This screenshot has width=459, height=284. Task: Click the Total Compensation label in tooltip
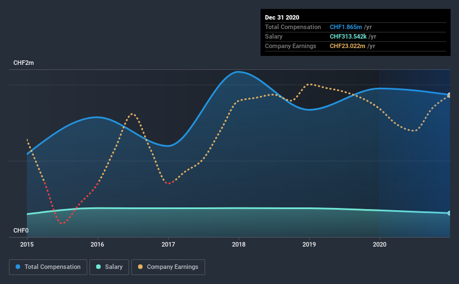pos(293,27)
